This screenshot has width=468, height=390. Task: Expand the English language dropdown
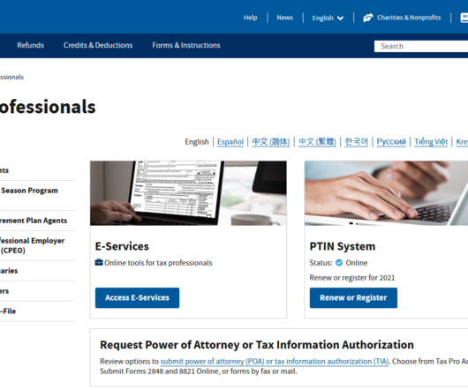[x=328, y=18]
